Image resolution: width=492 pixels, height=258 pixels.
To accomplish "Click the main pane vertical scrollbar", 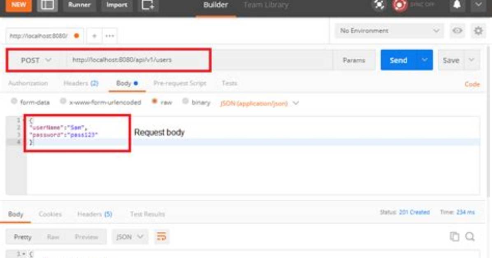I will 488,122.
